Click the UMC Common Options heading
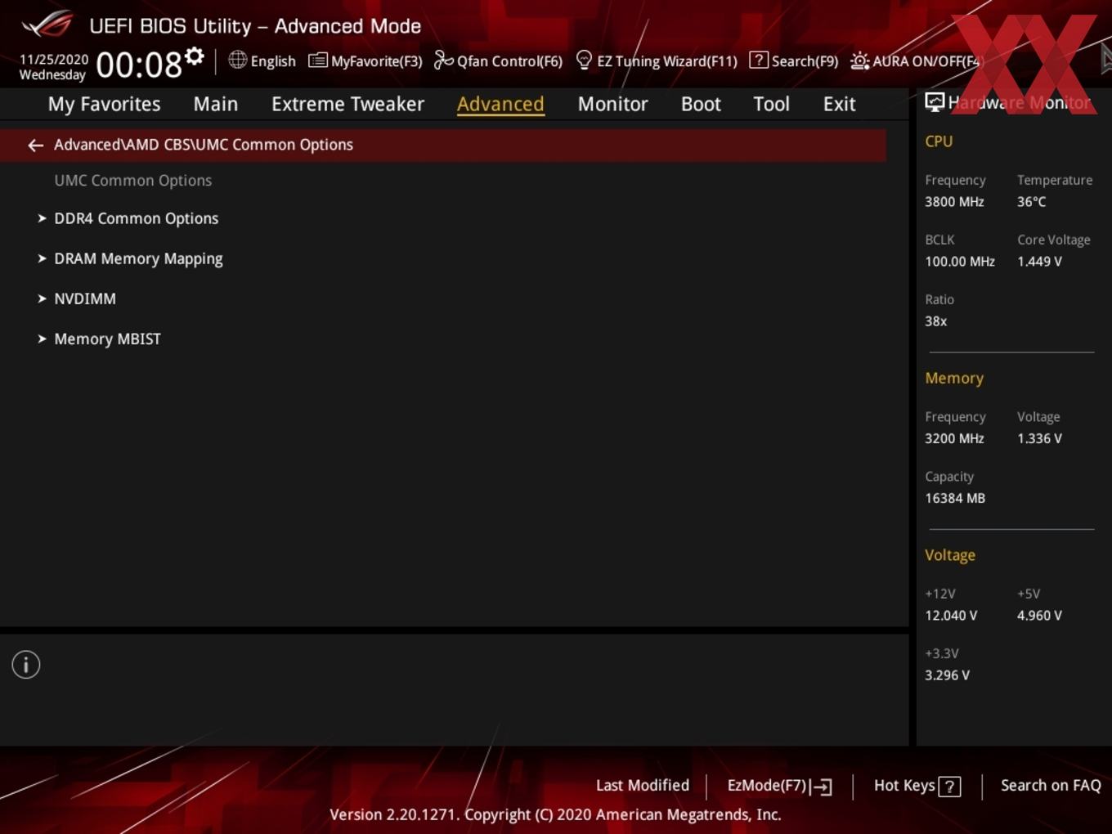The height and width of the screenshot is (834, 1112). point(133,180)
